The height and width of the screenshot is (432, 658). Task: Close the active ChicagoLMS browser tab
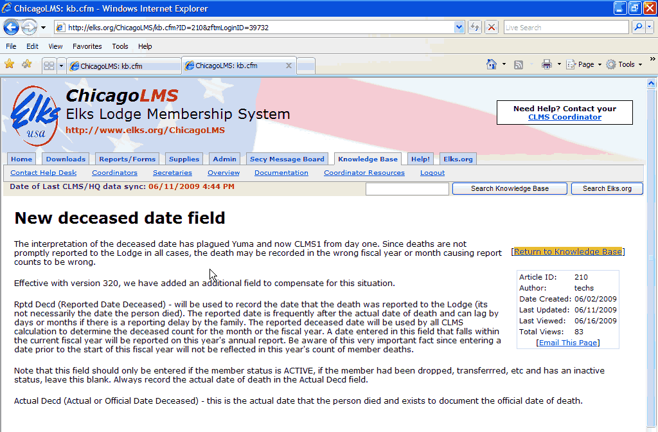pyautogui.click(x=289, y=66)
